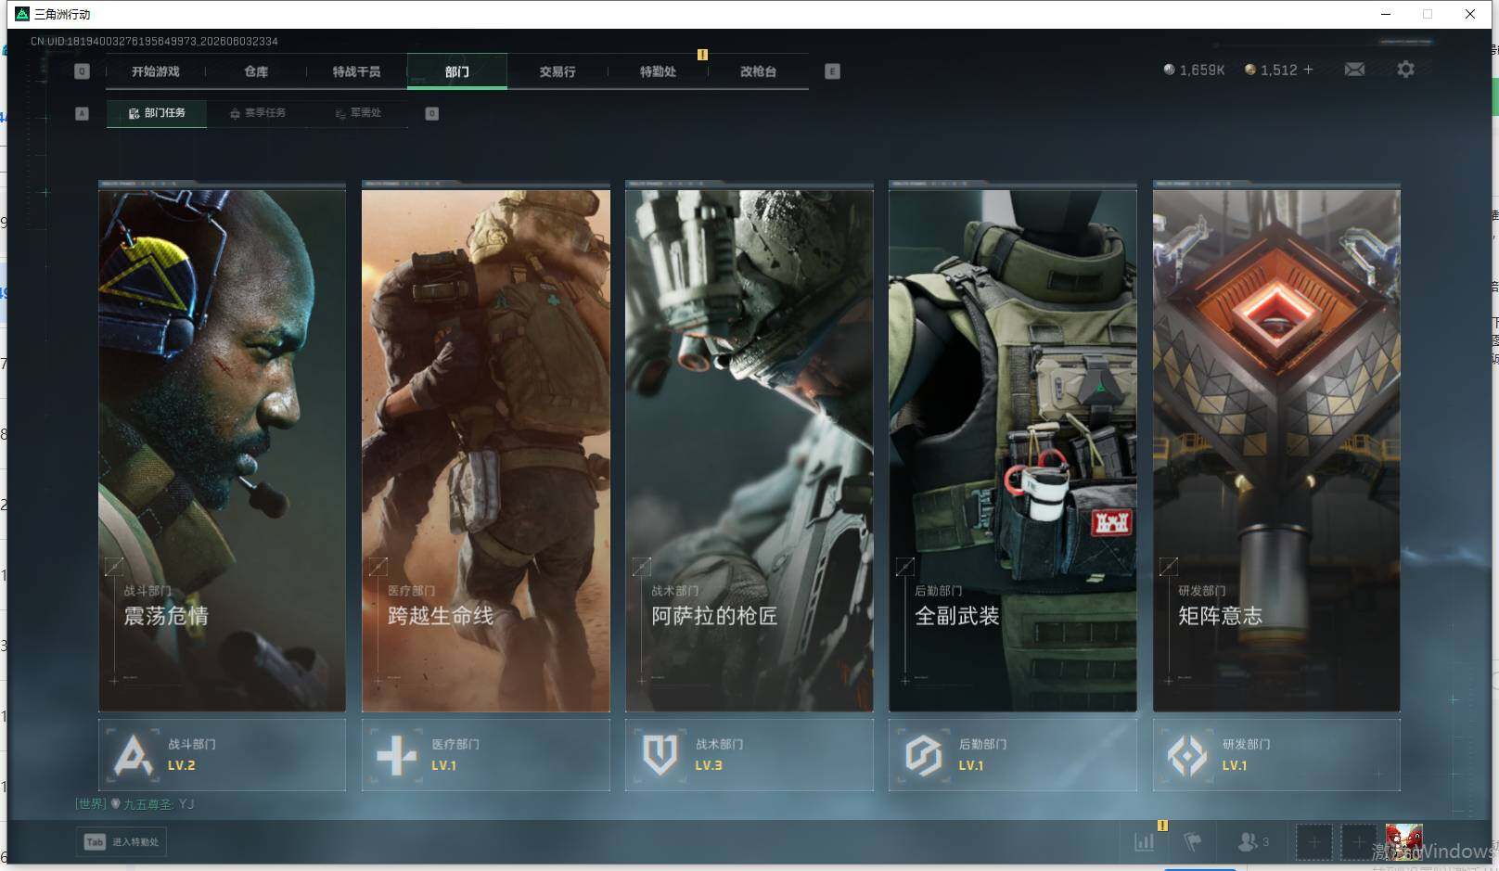Open the 开始游戏 tab
The height and width of the screenshot is (871, 1499).
coord(155,71)
